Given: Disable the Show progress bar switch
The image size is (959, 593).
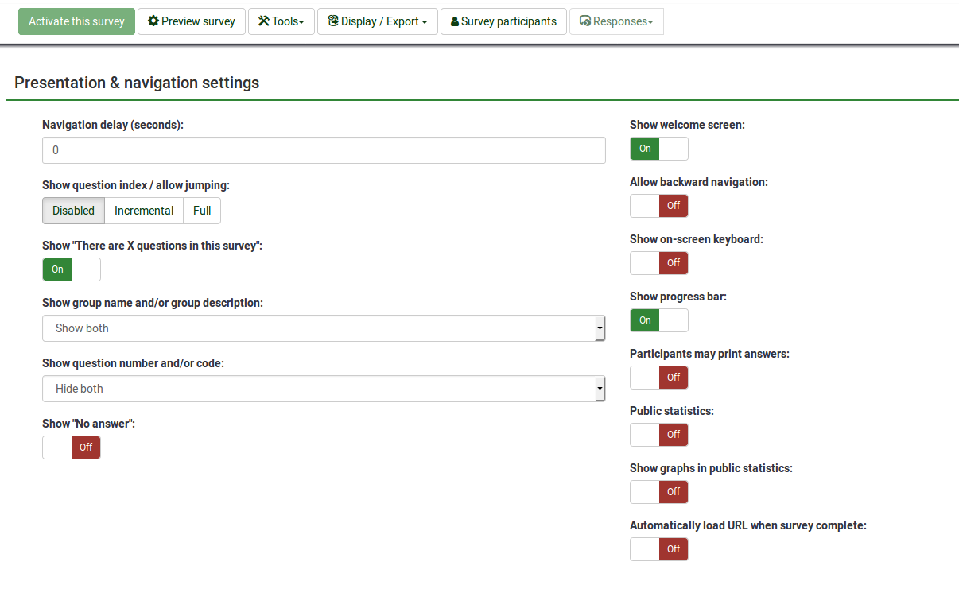Looking at the screenshot, I should point(658,320).
